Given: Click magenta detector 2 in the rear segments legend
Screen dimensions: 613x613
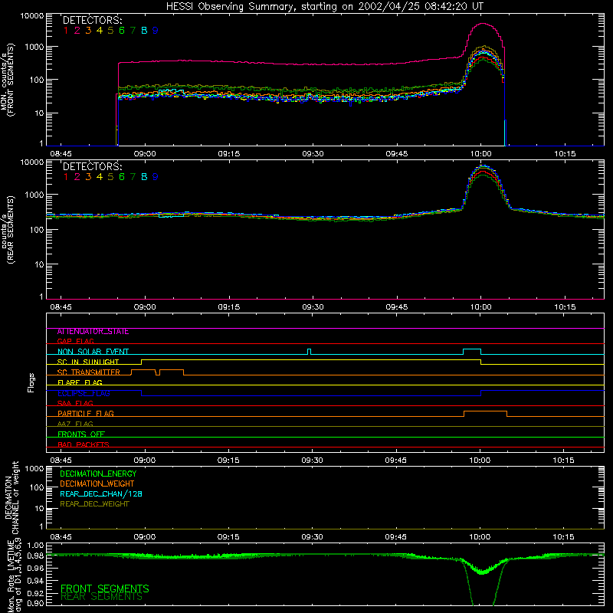Looking at the screenshot, I should [x=77, y=177].
